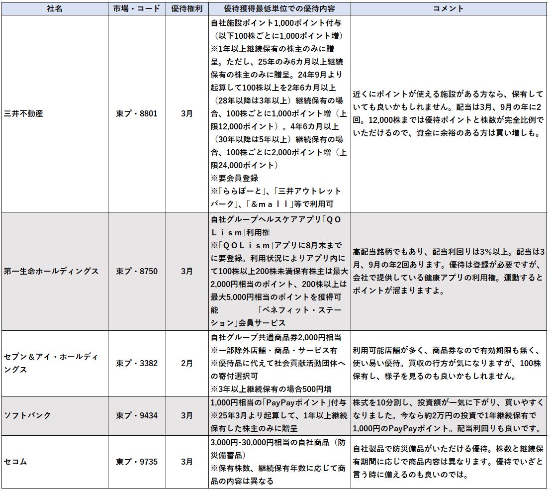Select the 東プ・9735 code cell
Screen dimensions: 550x491
click(137, 462)
